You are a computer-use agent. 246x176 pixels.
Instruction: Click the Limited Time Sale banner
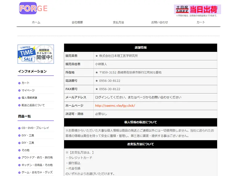(36, 54)
